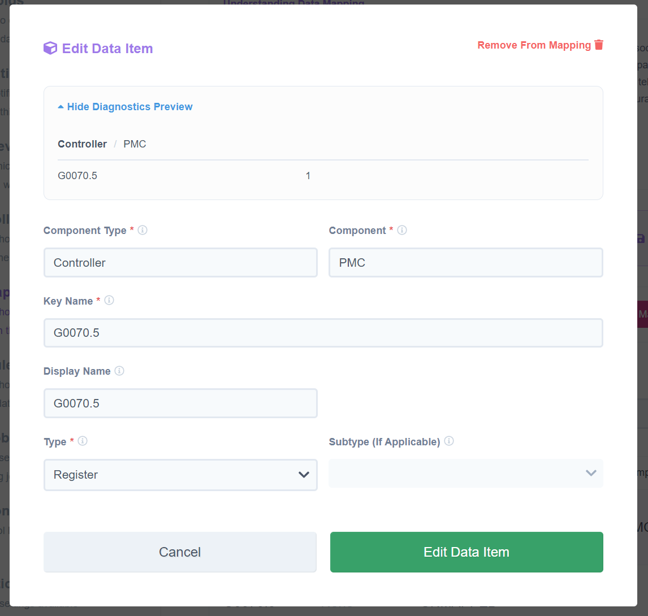Click the Component Type field containing Controller
648x616 pixels.
click(x=180, y=263)
